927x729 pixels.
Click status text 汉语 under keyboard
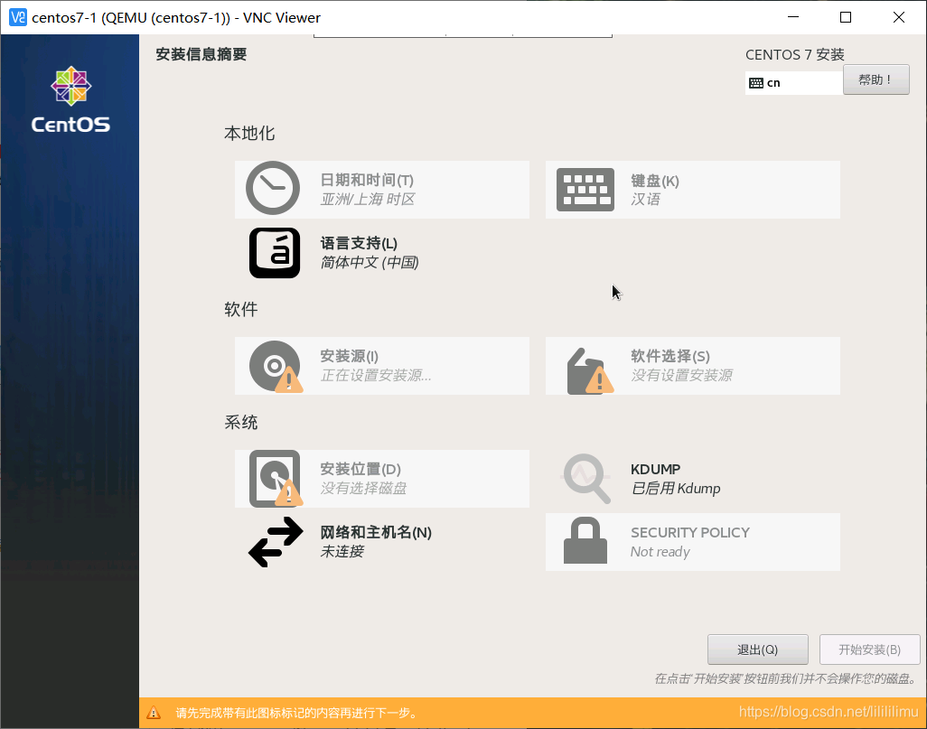tap(645, 200)
